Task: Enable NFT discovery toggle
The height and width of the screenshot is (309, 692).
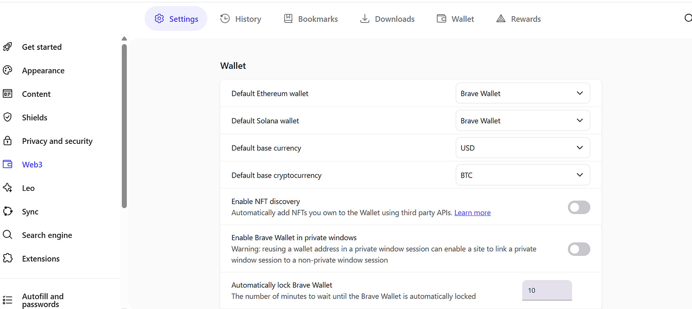Action: (579, 207)
